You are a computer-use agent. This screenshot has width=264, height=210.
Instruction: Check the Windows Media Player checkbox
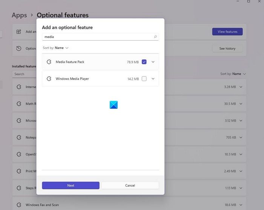coord(144,79)
